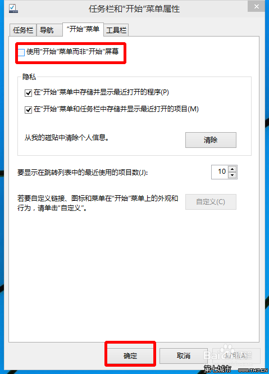Switch to the 任务栏 tab
Image resolution: width=269 pixels, height=374 pixels.
(23, 30)
